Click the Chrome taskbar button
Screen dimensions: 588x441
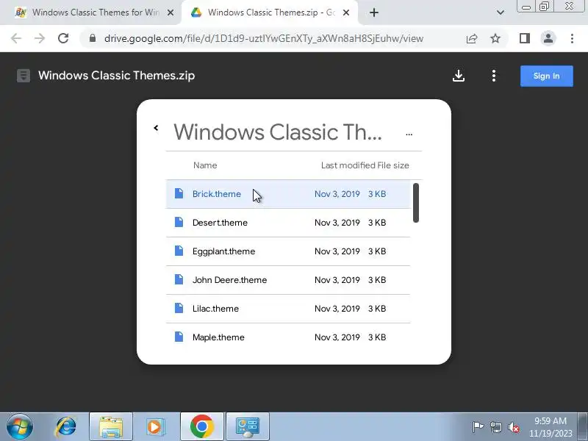pos(202,427)
